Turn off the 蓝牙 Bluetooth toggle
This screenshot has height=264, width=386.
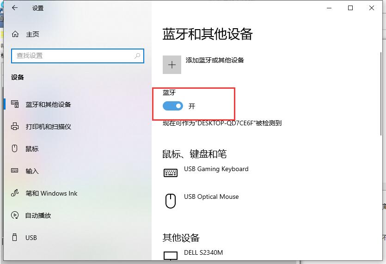pos(173,106)
